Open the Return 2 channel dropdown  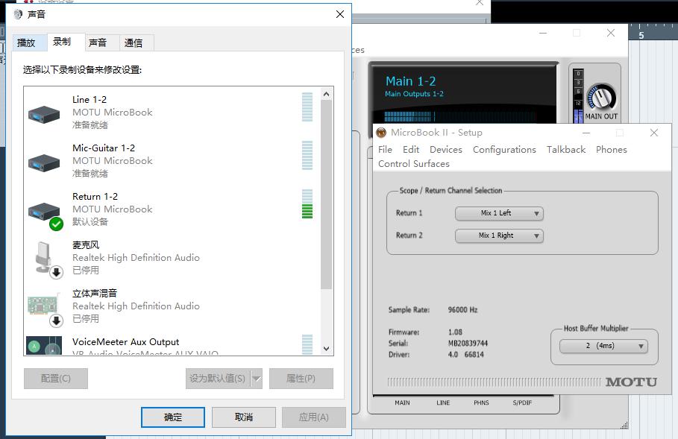pyautogui.click(x=499, y=236)
